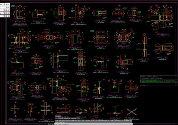
Task: Select the CORTE "P-P" title text
Action: coord(98,97)
